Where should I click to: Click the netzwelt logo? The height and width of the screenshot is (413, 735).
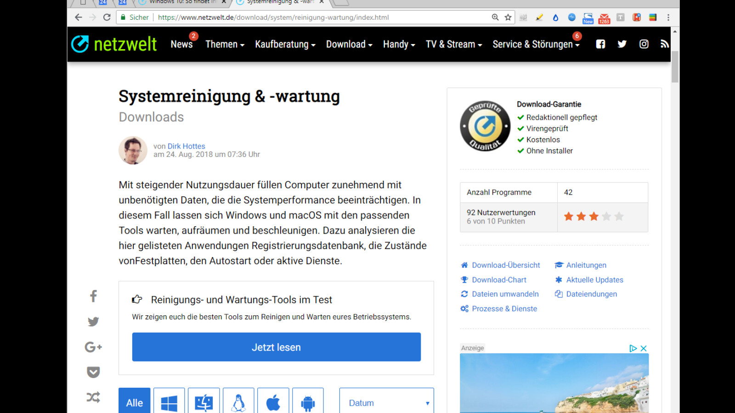(x=114, y=44)
